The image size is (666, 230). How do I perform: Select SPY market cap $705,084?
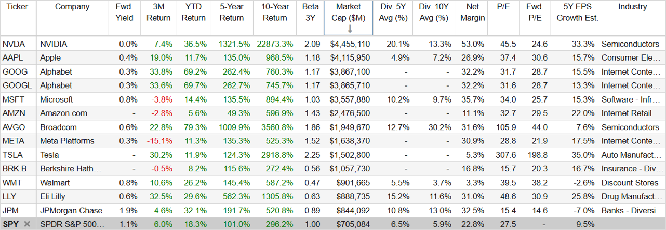(x=353, y=224)
